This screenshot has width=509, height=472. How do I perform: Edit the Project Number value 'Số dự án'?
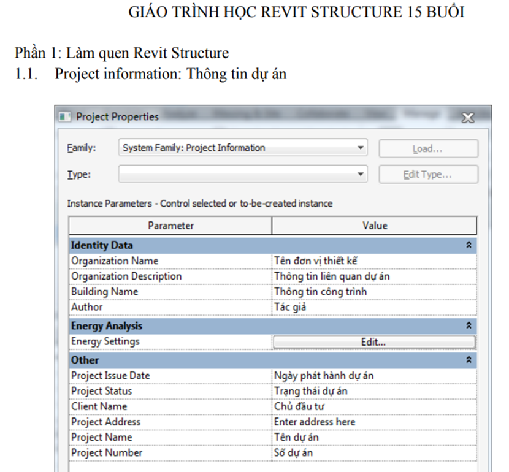point(374,453)
